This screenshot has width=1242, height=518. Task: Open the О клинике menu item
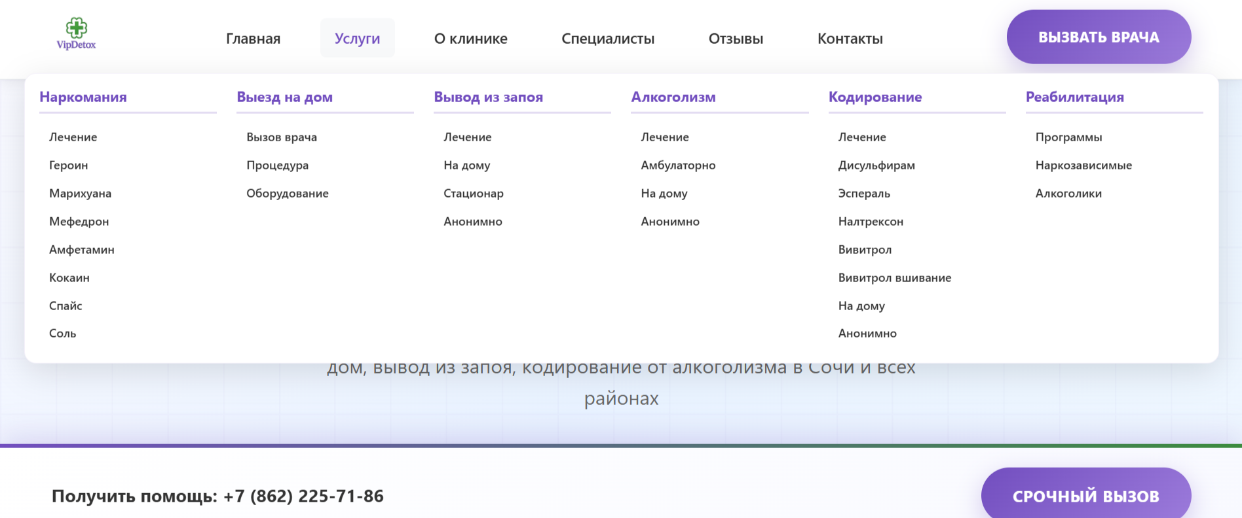[471, 39]
